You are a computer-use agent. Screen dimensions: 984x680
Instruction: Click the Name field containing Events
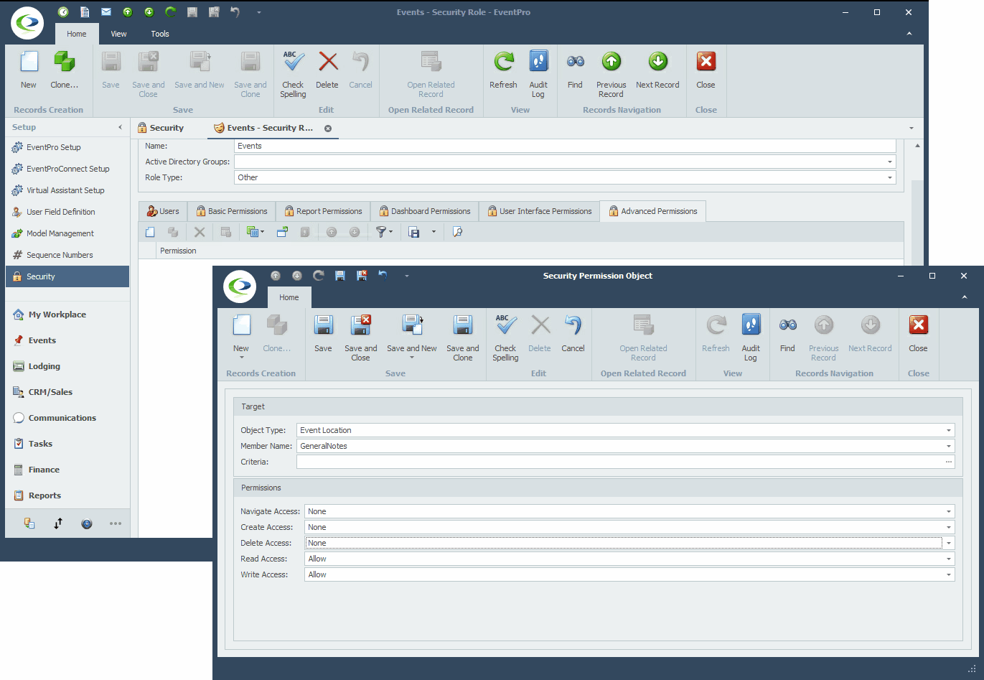[565, 146]
